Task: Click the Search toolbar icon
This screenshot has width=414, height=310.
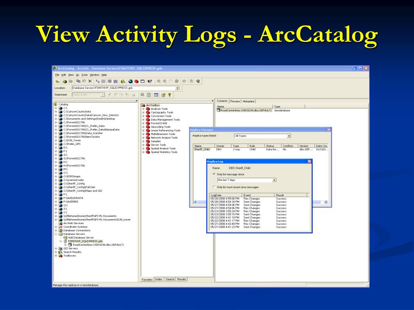Action: pos(123,82)
